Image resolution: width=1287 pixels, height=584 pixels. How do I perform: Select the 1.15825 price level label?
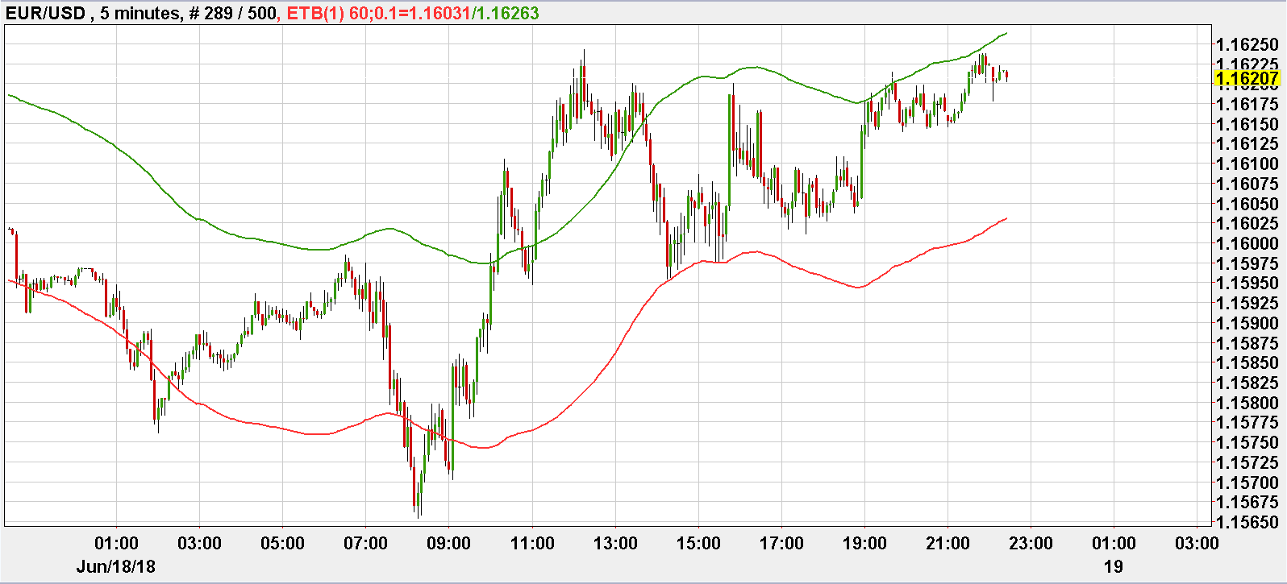tap(1247, 383)
